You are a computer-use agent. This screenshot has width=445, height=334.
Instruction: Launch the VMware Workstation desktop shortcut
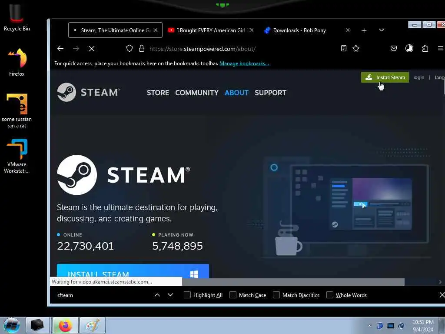tap(17, 156)
